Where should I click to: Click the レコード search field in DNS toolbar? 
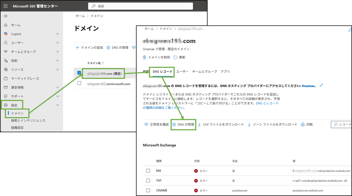341,124
